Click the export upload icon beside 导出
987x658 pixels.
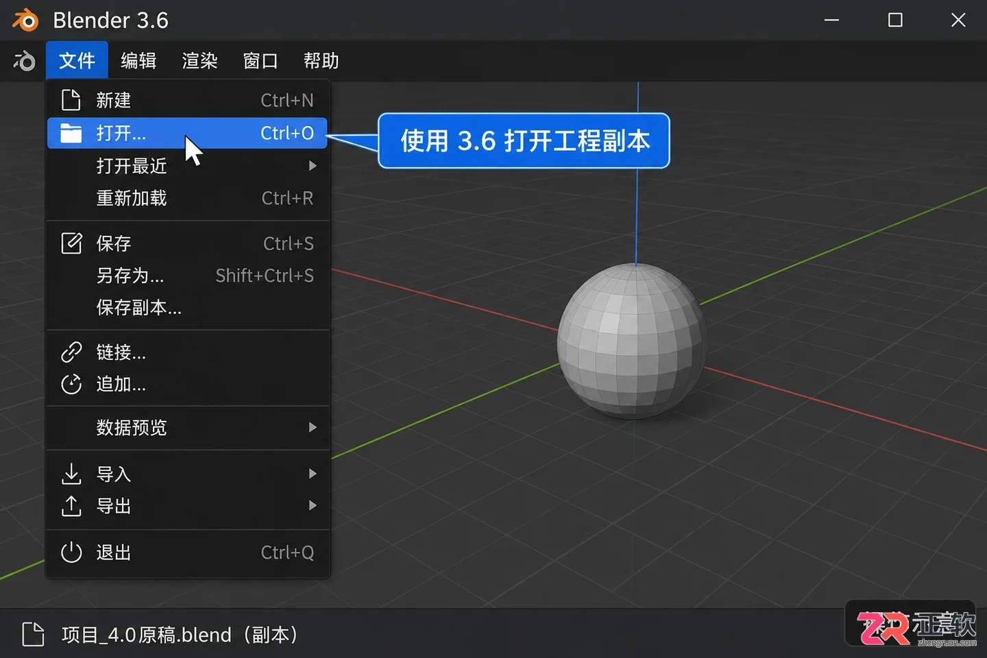pyautogui.click(x=71, y=506)
